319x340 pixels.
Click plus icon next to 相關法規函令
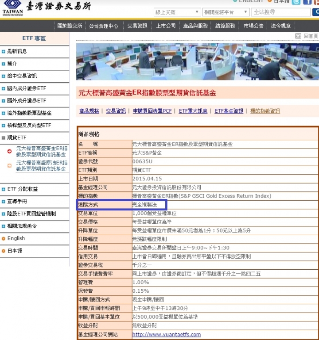pyautogui.click(x=3, y=226)
